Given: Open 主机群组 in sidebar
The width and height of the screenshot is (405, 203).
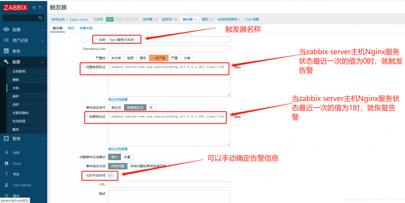Looking at the screenshot, I should 19,71.
